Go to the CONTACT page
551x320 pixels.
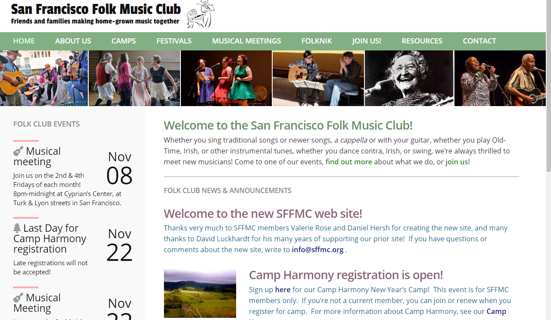click(479, 41)
